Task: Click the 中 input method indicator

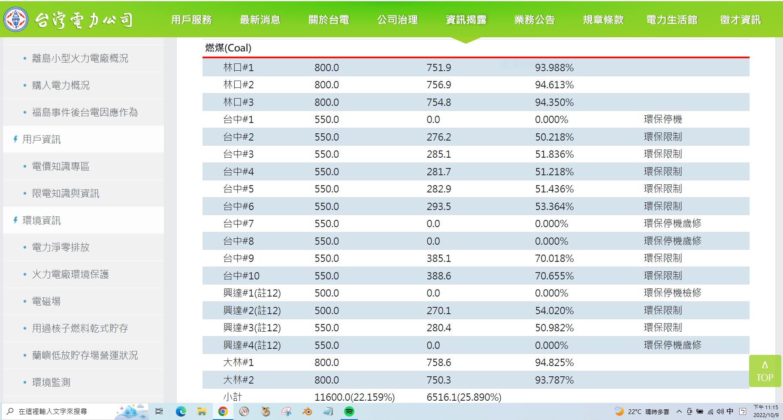Action: click(x=730, y=411)
